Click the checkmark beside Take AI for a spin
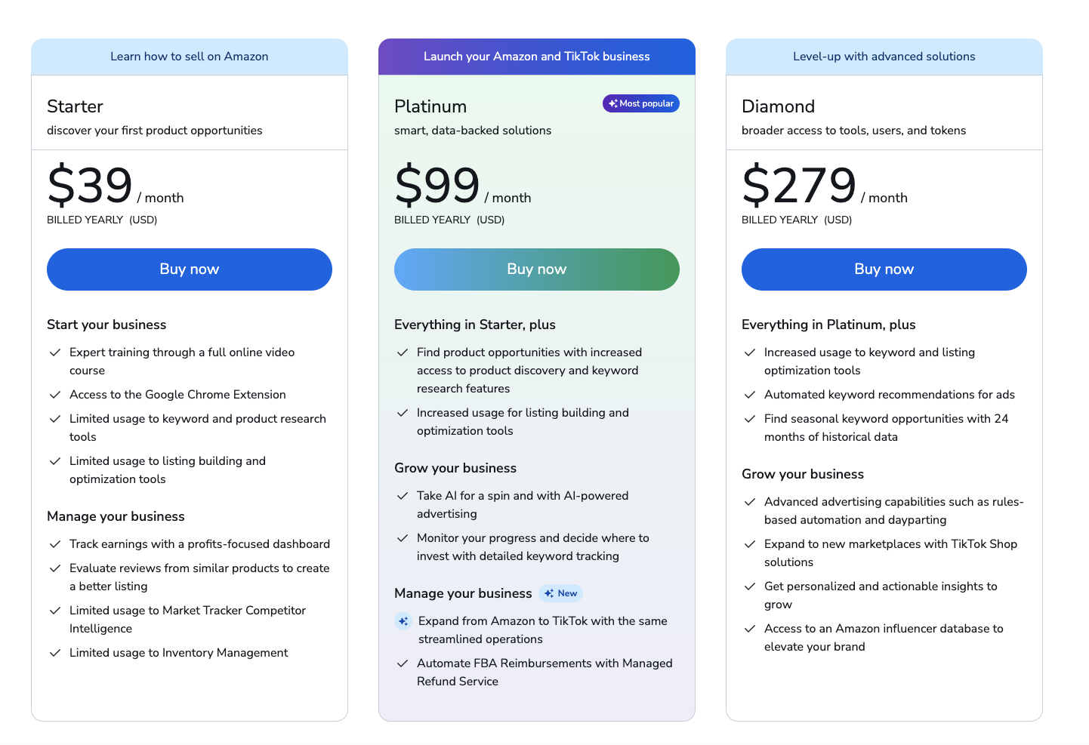This screenshot has width=1089, height=745. coord(403,495)
